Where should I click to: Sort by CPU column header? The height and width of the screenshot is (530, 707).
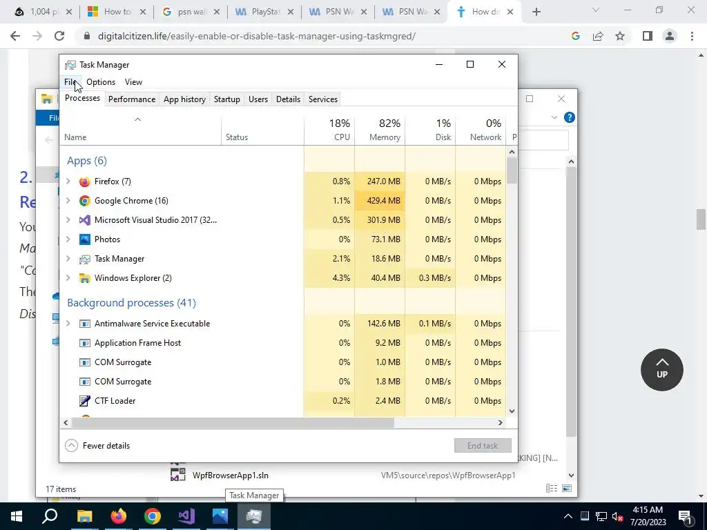coord(329,130)
